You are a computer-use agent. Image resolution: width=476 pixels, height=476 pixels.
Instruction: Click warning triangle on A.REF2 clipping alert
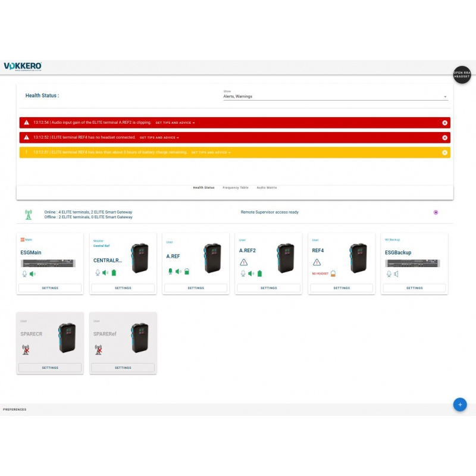pos(26,123)
